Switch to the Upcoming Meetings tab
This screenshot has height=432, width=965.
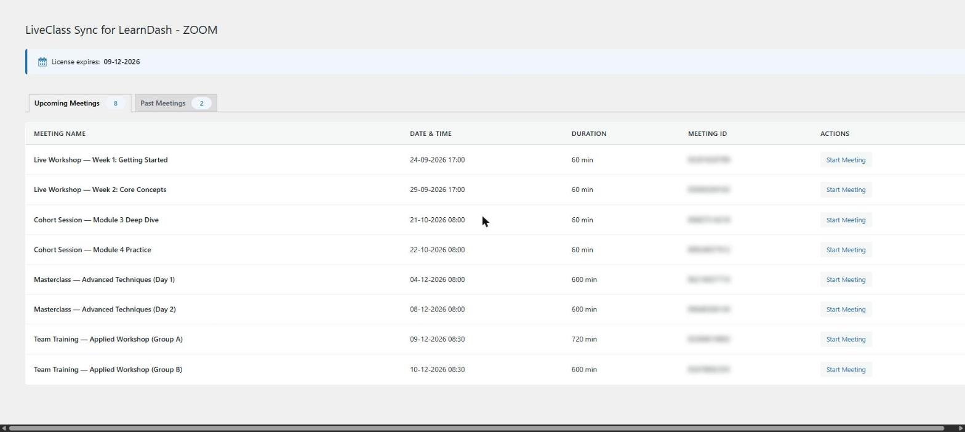tap(80, 103)
